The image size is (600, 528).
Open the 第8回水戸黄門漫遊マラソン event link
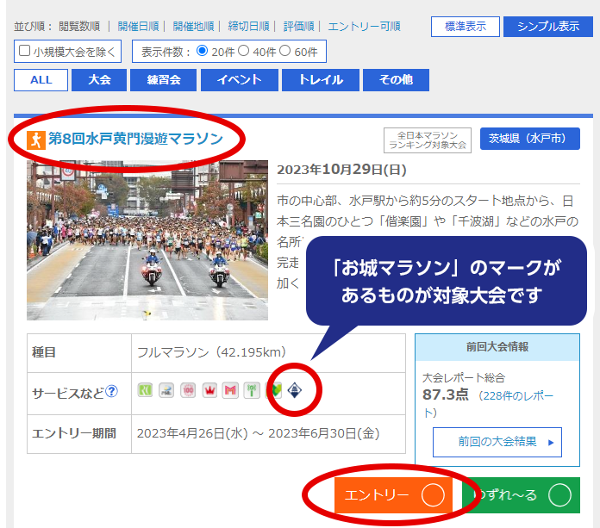coord(134,139)
